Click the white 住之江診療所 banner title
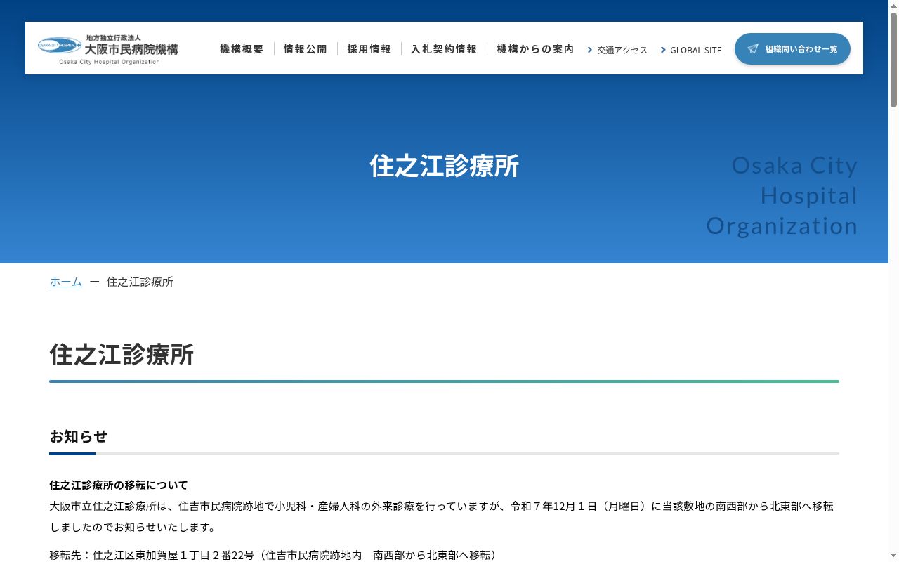The width and height of the screenshot is (899, 562). pos(445,166)
